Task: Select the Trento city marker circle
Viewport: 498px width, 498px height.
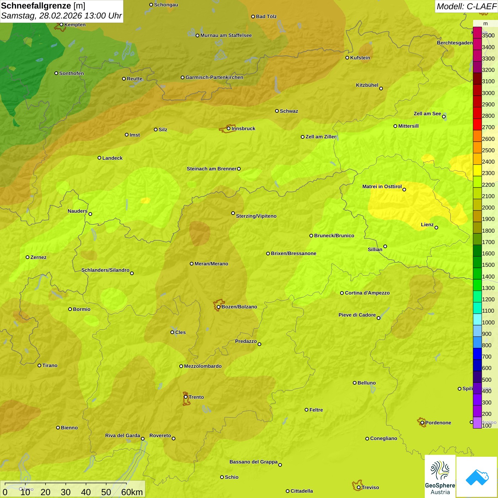Action: click(186, 397)
